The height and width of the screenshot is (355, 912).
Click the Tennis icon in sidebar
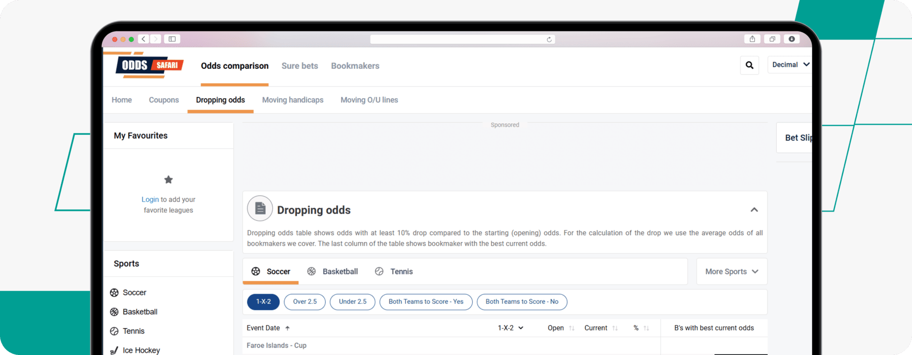[115, 331]
